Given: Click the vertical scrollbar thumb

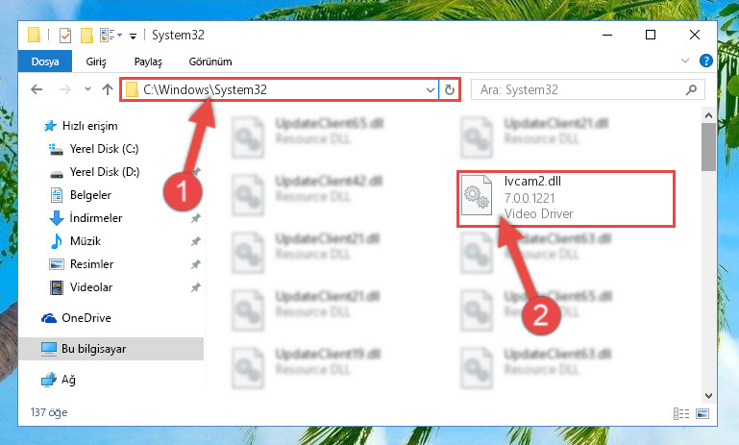Looking at the screenshot, I should click(x=708, y=147).
